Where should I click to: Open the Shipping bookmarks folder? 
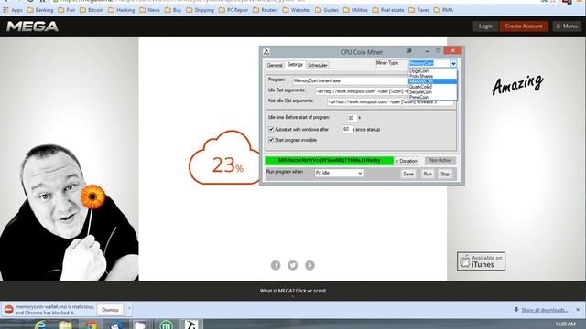[x=200, y=10]
